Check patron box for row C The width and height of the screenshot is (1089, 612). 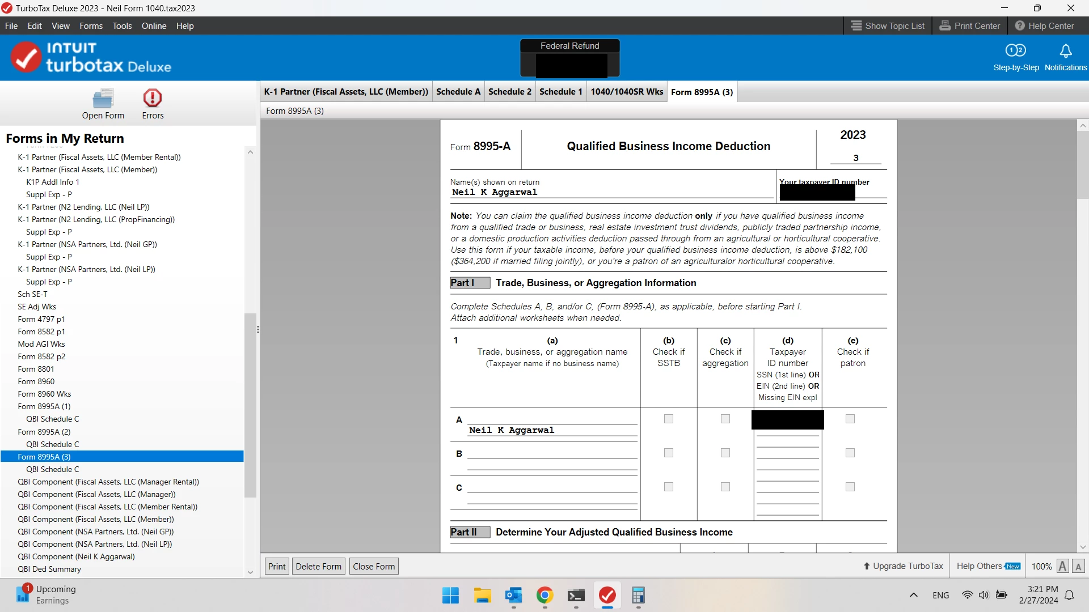pos(850,487)
